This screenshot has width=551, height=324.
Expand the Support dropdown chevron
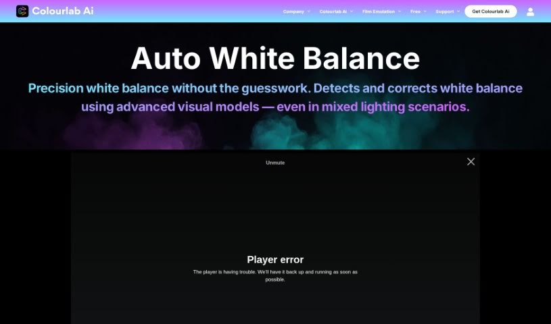[x=458, y=11]
